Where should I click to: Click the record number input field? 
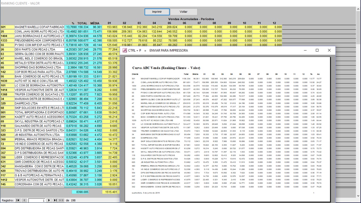point(37,200)
